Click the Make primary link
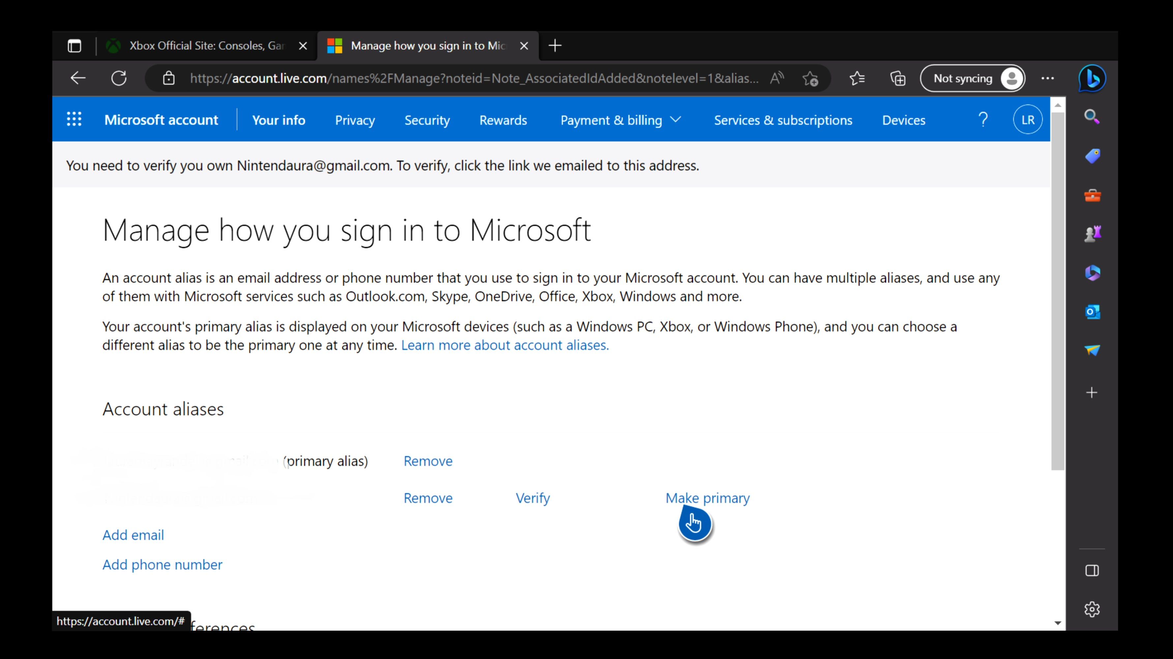The width and height of the screenshot is (1173, 659). [x=707, y=498]
